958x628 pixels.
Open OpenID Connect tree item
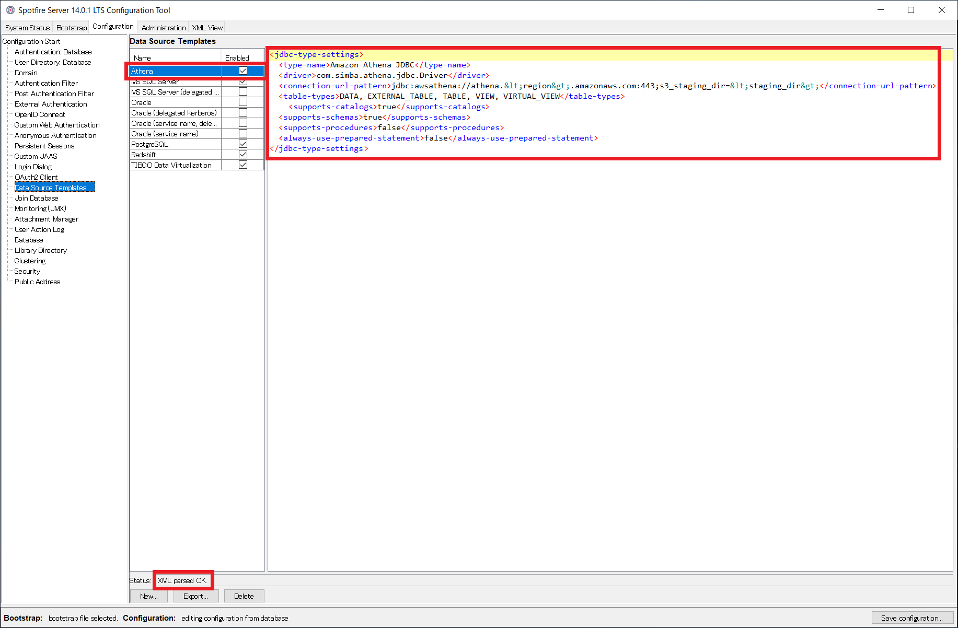click(40, 114)
